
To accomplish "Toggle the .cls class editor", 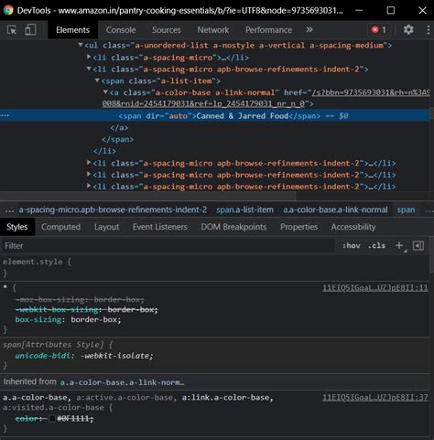I will [376, 246].
